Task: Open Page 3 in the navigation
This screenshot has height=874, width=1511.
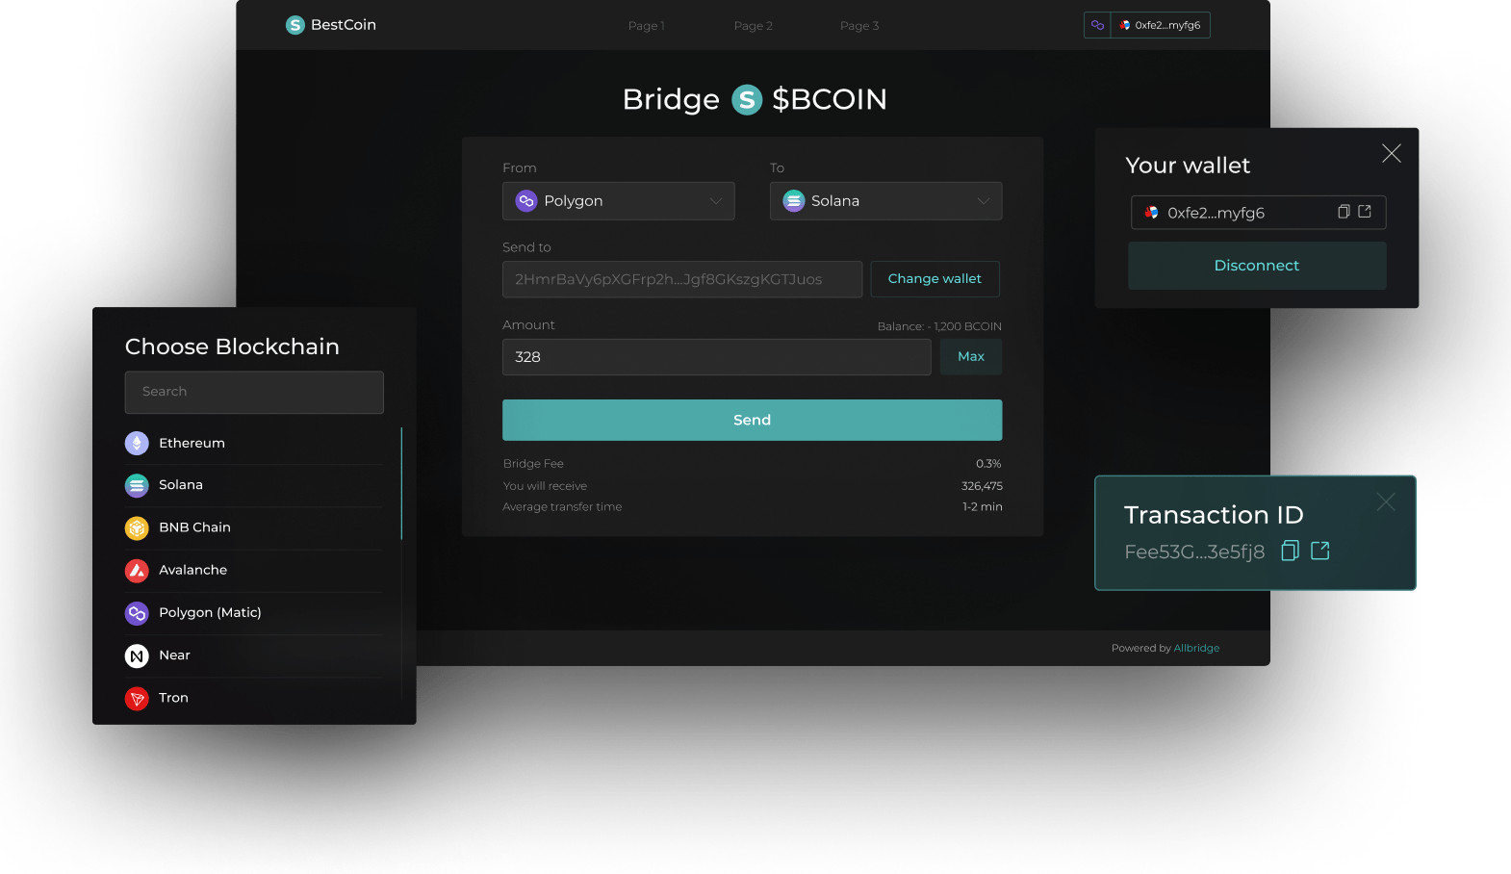Action: click(859, 26)
